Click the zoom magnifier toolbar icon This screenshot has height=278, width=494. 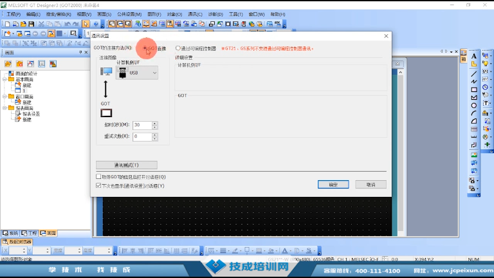[73, 33]
